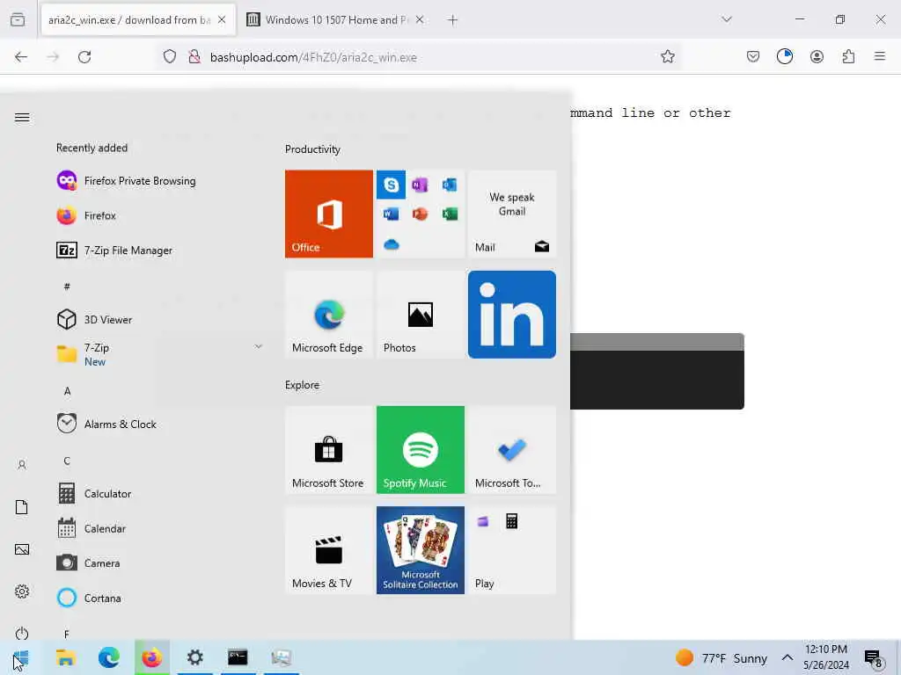Image resolution: width=901 pixels, height=675 pixels.
Task: Open Pictures icon in Start sidebar
Action: point(22,549)
